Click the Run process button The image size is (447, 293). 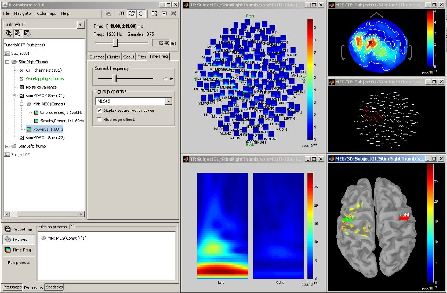pos(18,263)
